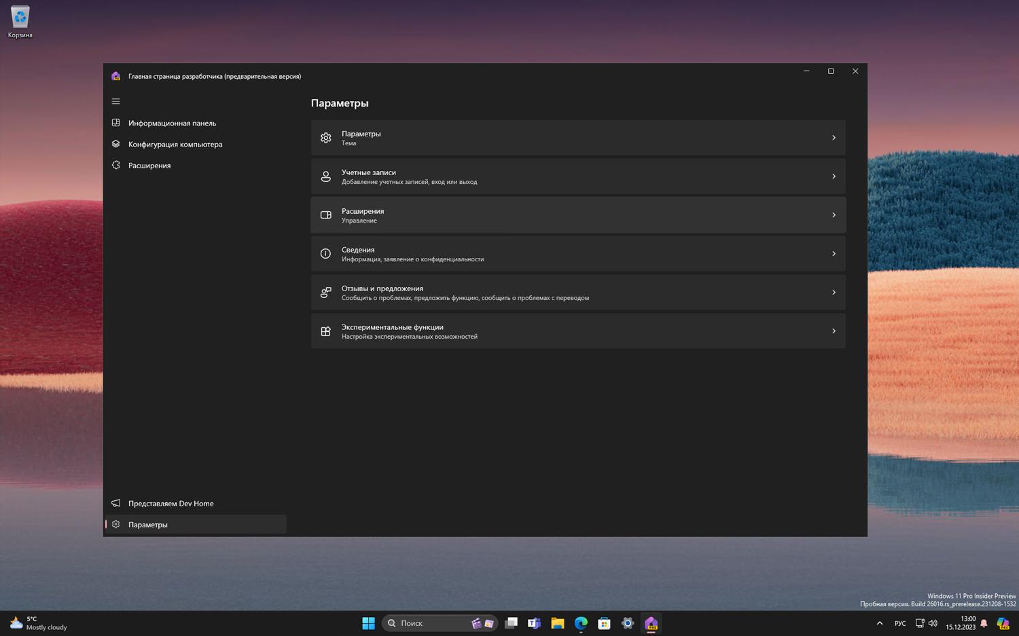This screenshot has width=1019, height=636.
Task: Expand the Параметры Тема row chevron
Action: point(834,138)
